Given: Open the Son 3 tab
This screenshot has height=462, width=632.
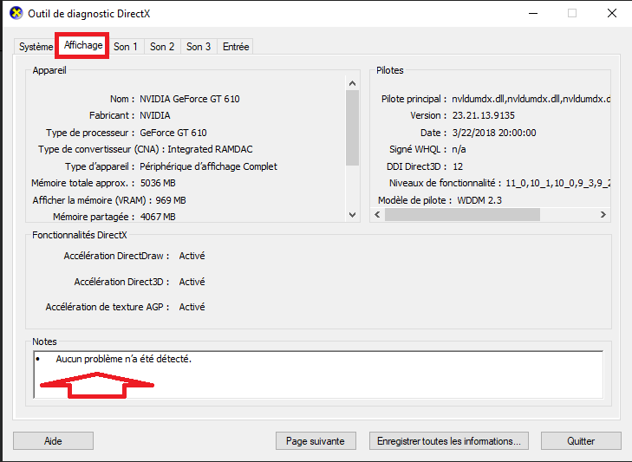Looking at the screenshot, I should coord(199,47).
